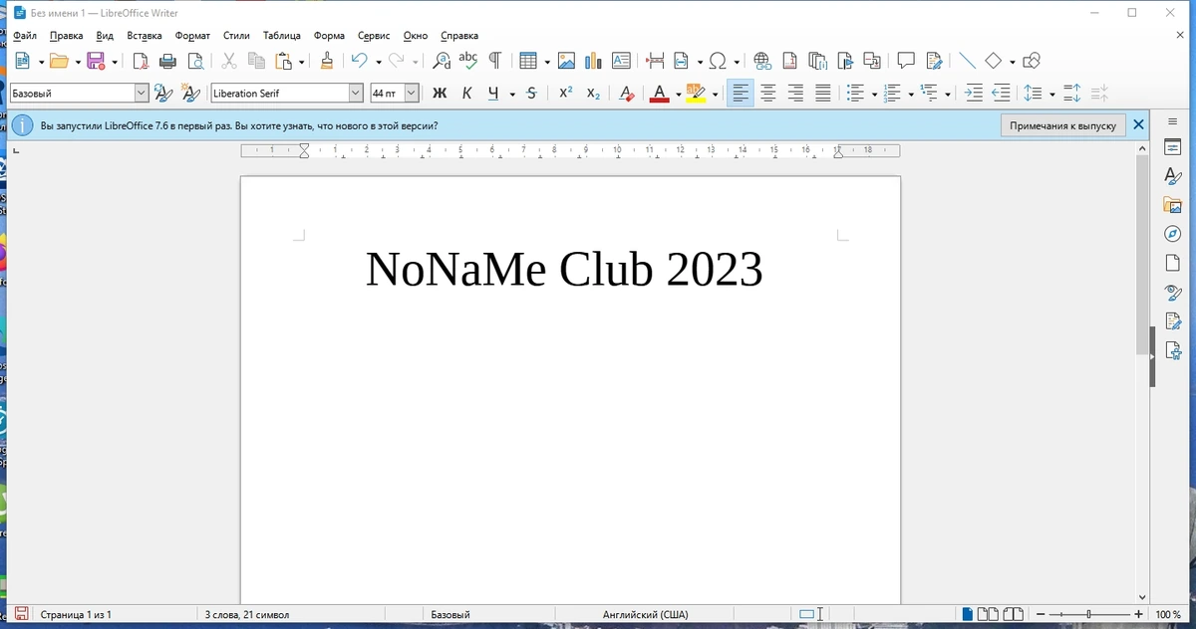The height and width of the screenshot is (629, 1196).
Task: Toggle the draw functions shapes icon
Action: point(1032,61)
